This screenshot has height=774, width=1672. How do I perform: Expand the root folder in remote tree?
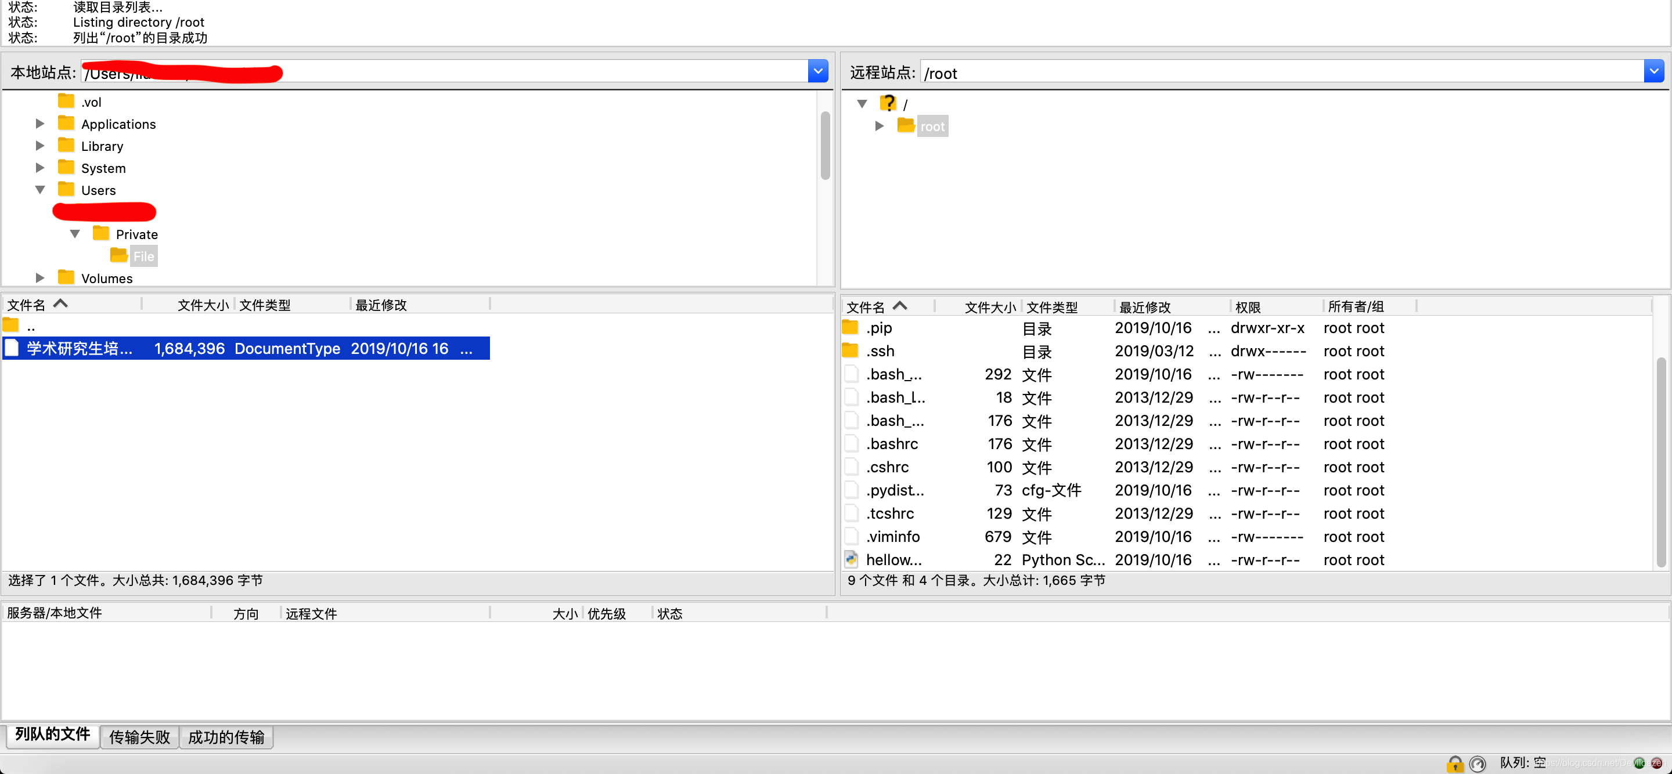(x=880, y=126)
